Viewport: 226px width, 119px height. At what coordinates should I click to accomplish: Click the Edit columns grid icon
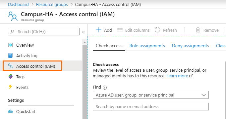(120, 30)
